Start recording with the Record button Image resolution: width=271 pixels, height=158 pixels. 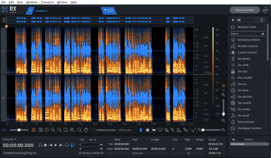tap(45, 145)
